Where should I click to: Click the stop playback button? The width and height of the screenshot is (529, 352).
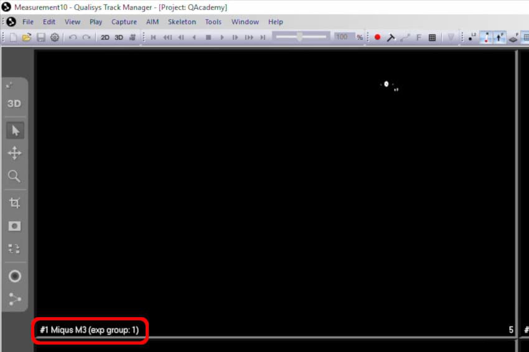[x=208, y=37]
